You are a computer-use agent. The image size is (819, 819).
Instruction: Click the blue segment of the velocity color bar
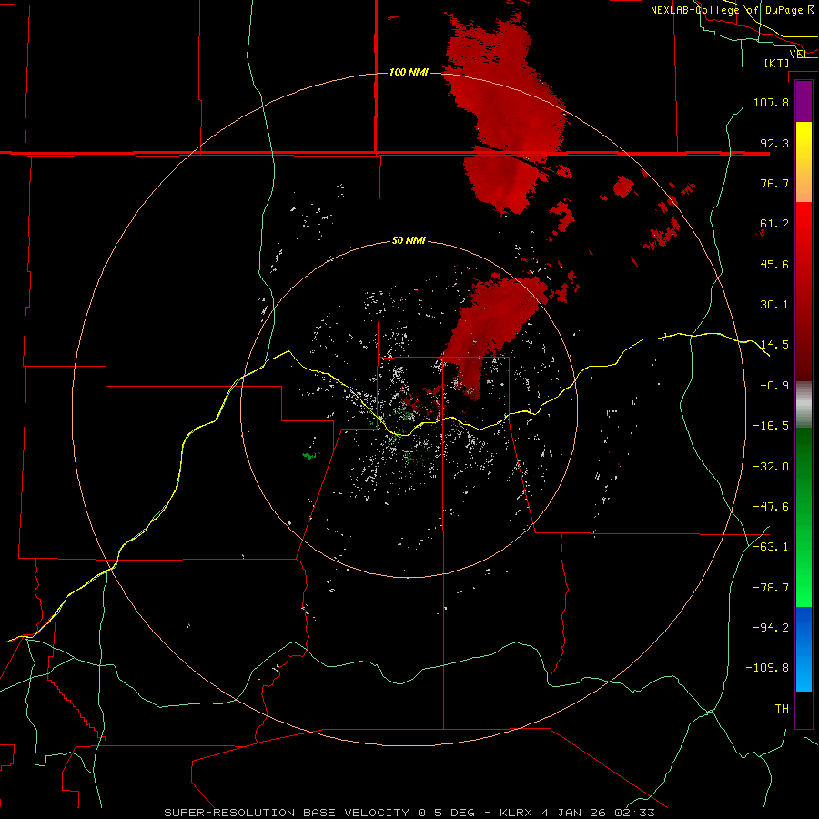pos(804,649)
